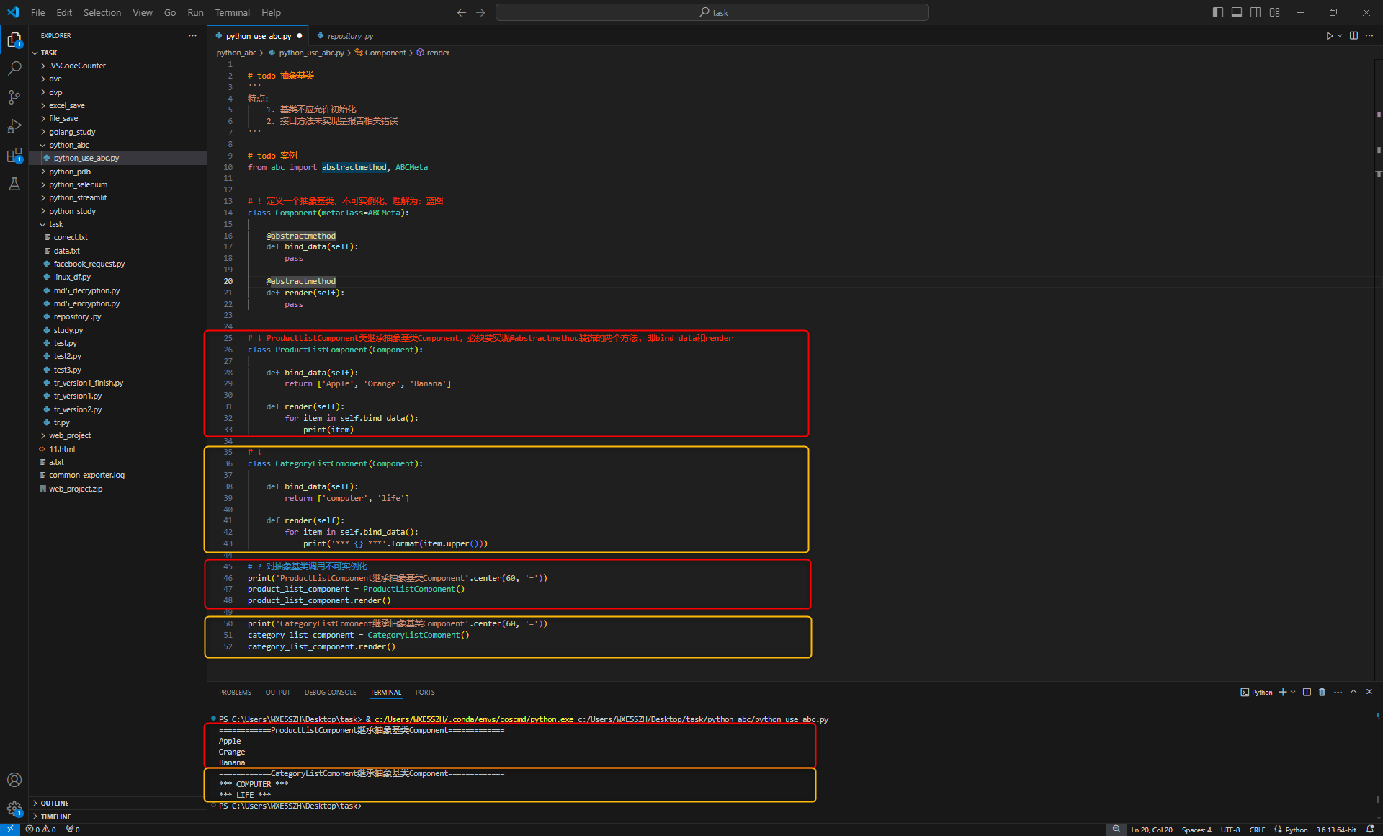The height and width of the screenshot is (836, 1383).
Task: Open editor more actions ellipsis
Action: (1369, 35)
